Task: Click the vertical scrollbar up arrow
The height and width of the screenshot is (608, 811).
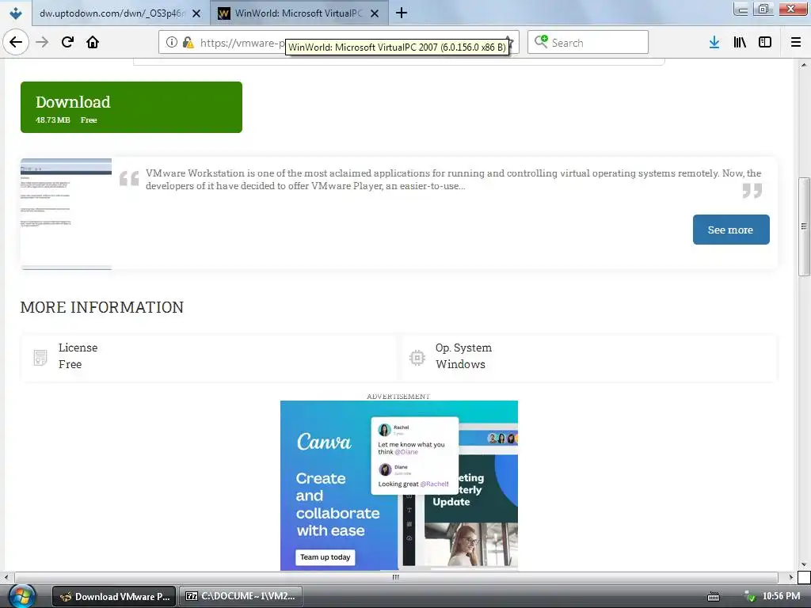Action: (x=803, y=65)
